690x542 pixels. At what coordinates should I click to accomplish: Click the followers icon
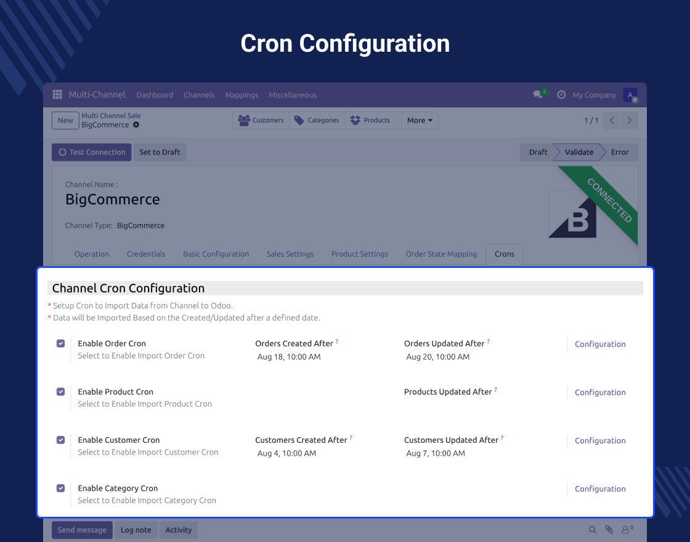627,530
